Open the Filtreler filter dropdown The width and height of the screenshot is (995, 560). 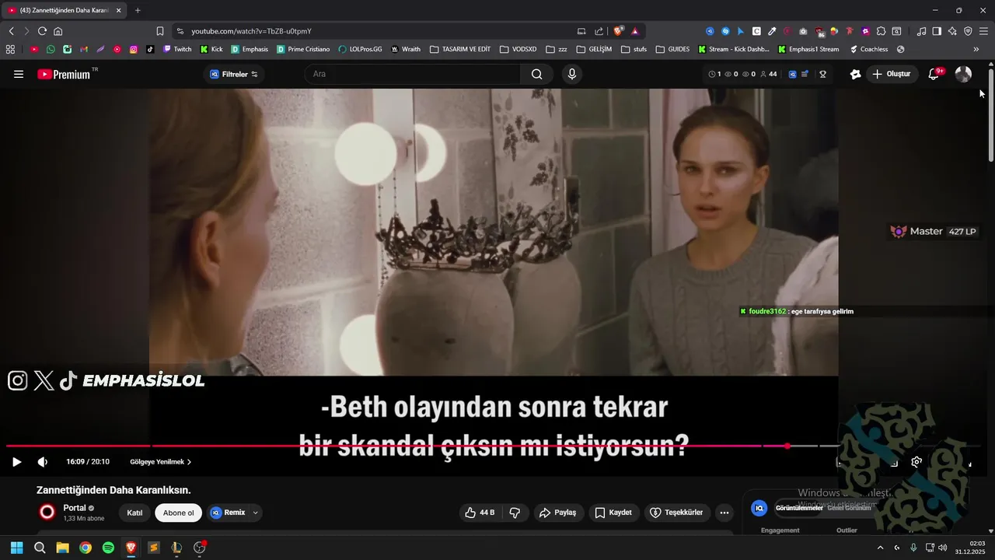point(234,74)
